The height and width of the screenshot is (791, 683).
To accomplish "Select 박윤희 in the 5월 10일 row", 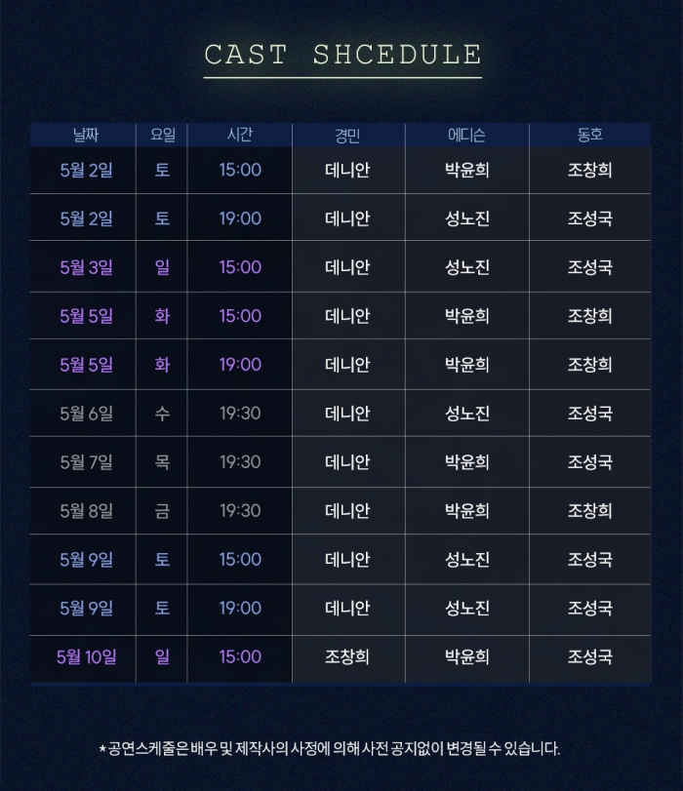I will click(466, 657).
